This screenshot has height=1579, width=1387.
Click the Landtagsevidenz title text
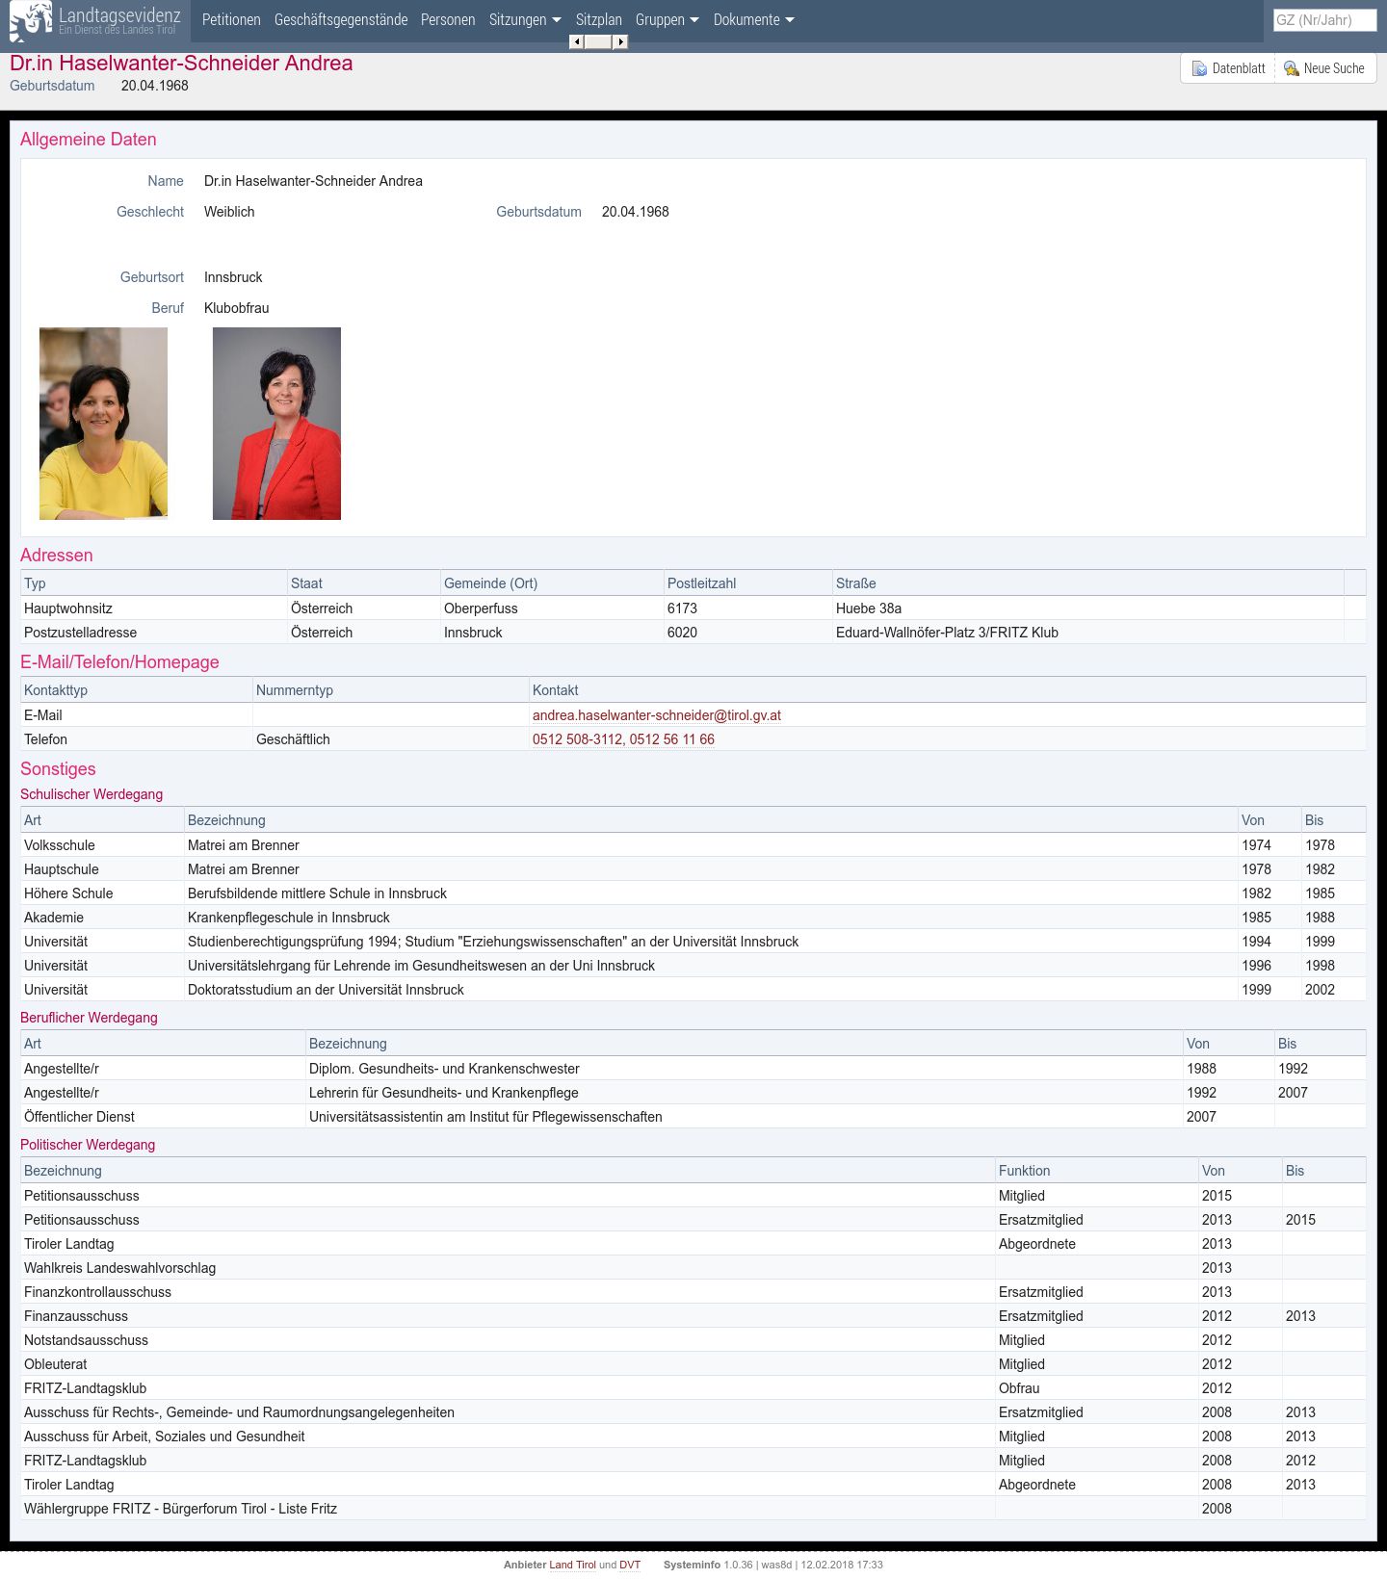click(119, 14)
